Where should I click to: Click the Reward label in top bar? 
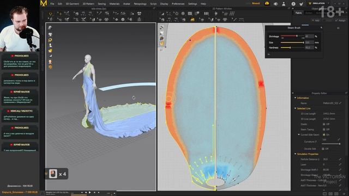256,4
